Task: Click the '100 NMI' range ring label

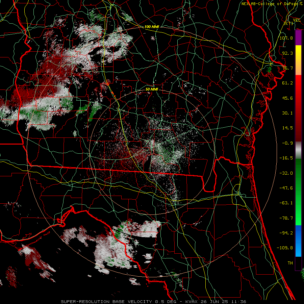Action: point(152,27)
